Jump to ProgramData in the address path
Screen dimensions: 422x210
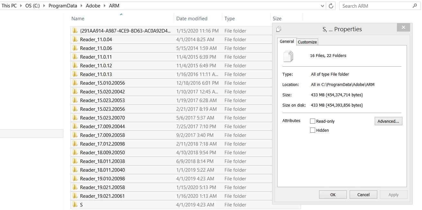pyautogui.click(x=63, y=6)
